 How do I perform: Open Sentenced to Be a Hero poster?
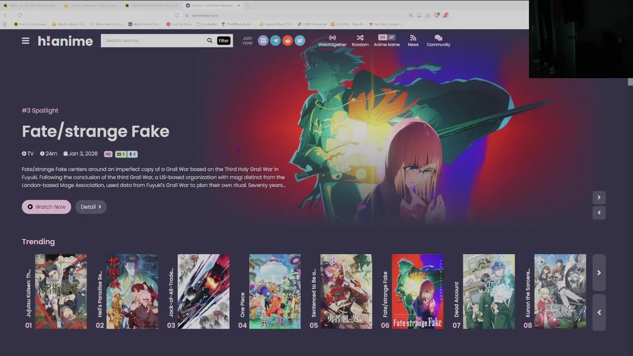(x=346, y=292)
